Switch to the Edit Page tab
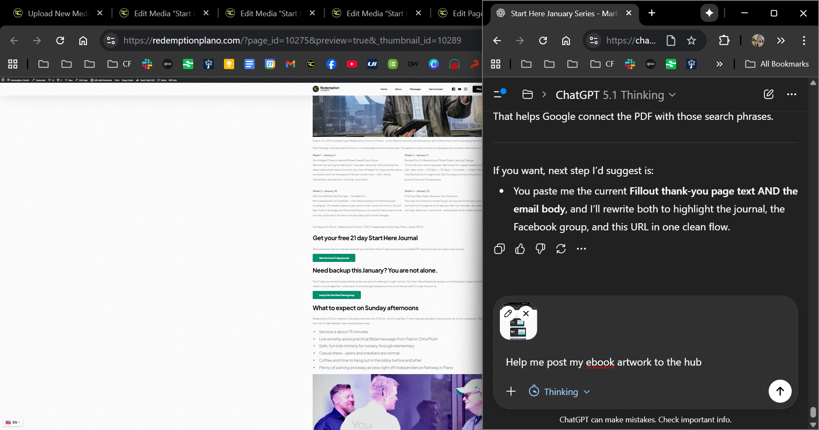Image resolution: width=819 pixels, height=430 pixels. click(x=463, y=13)
